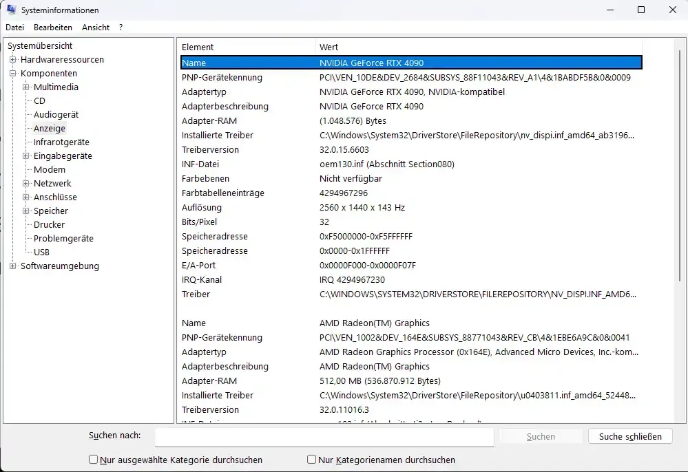Expand the Multimedia tree node
The height and width of the screenshot is (472, 688).
pos(25,87)
